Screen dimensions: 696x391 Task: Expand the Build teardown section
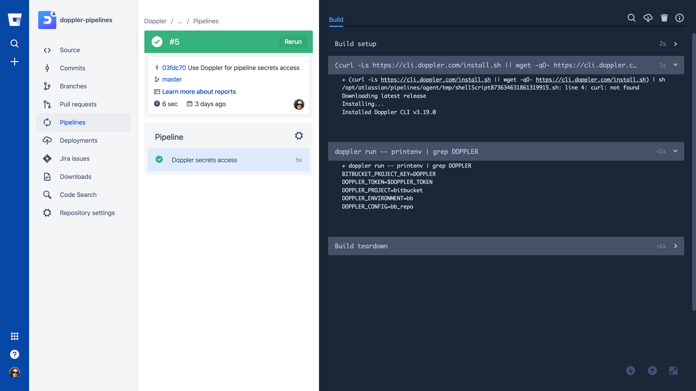tap(506, 246)
